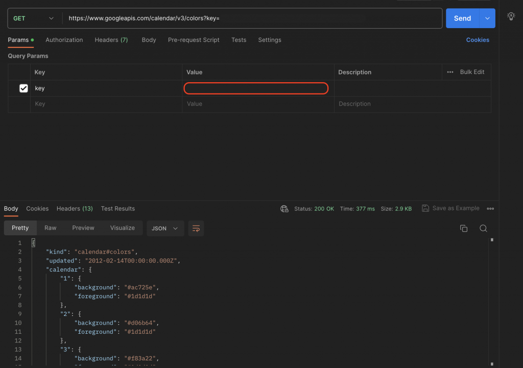
Task: Click the blue Send button
Action: tap(462, 18)
